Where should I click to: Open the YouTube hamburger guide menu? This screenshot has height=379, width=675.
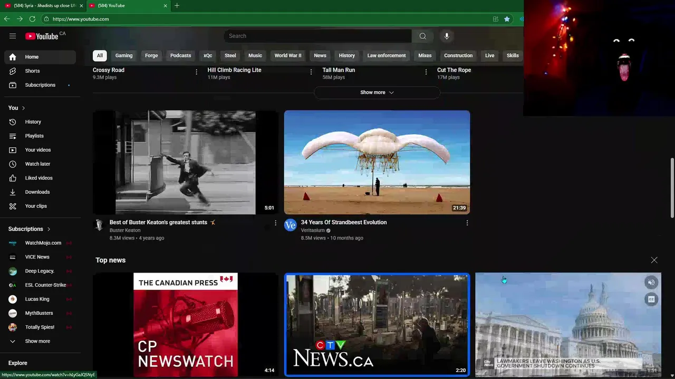pyautogui.click(x=13, y=36)
